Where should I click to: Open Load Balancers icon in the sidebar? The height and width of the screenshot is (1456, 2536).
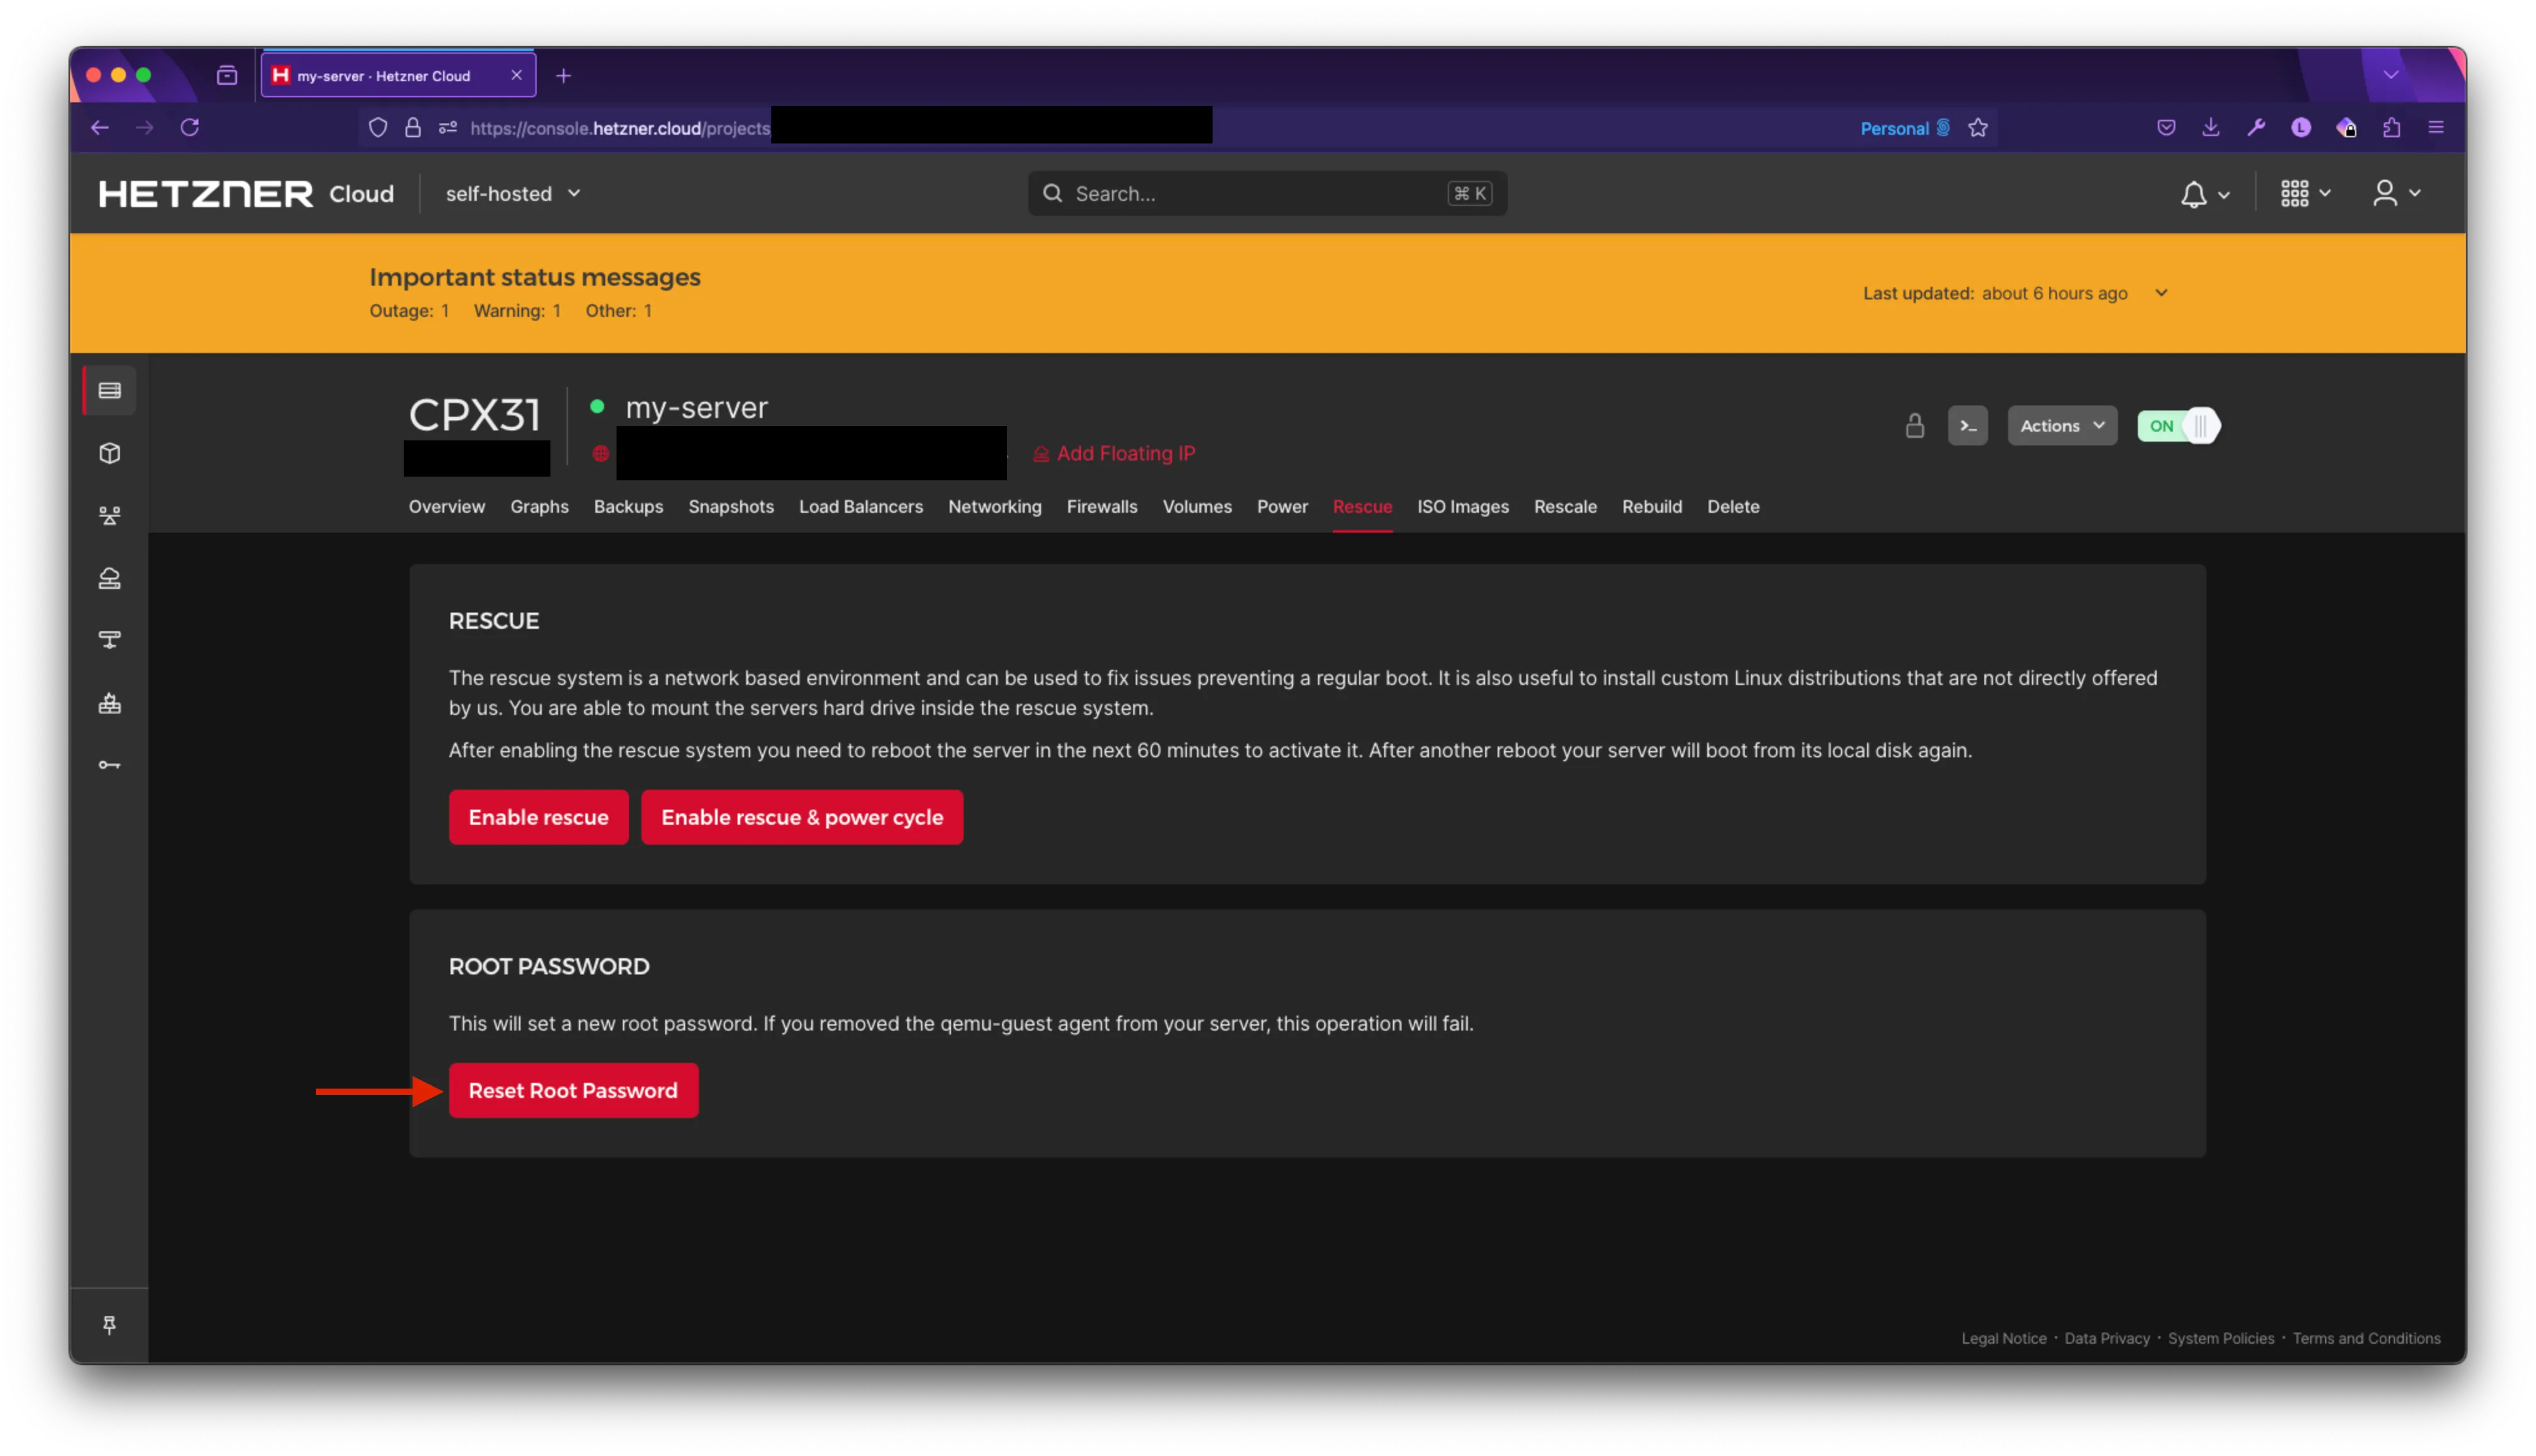point(110,516)
